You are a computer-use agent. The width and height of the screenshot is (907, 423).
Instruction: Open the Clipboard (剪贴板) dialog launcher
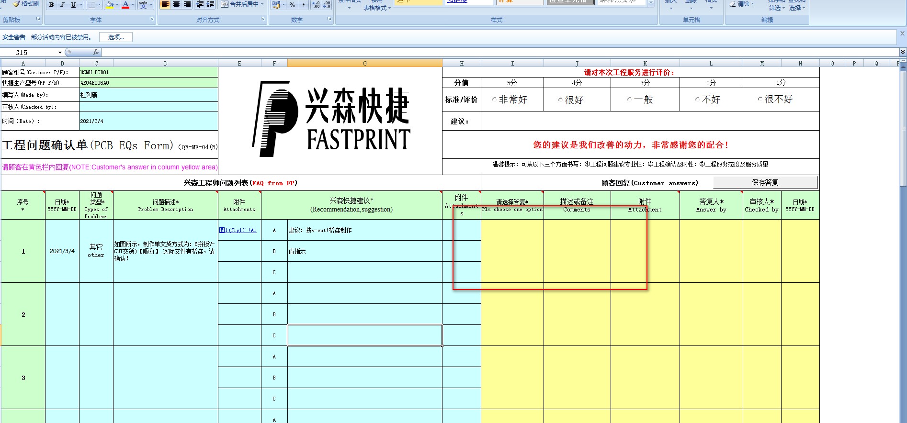[x=38, y=19]
